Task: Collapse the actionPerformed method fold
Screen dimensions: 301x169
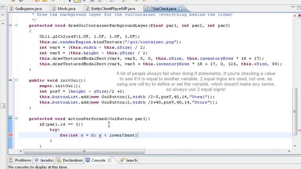Action: point(16,118)
